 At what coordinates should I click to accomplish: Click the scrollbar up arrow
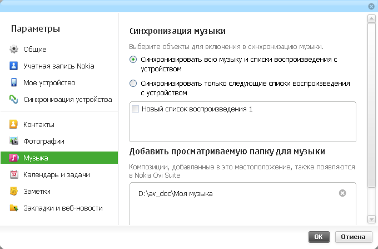click(371, 19)
